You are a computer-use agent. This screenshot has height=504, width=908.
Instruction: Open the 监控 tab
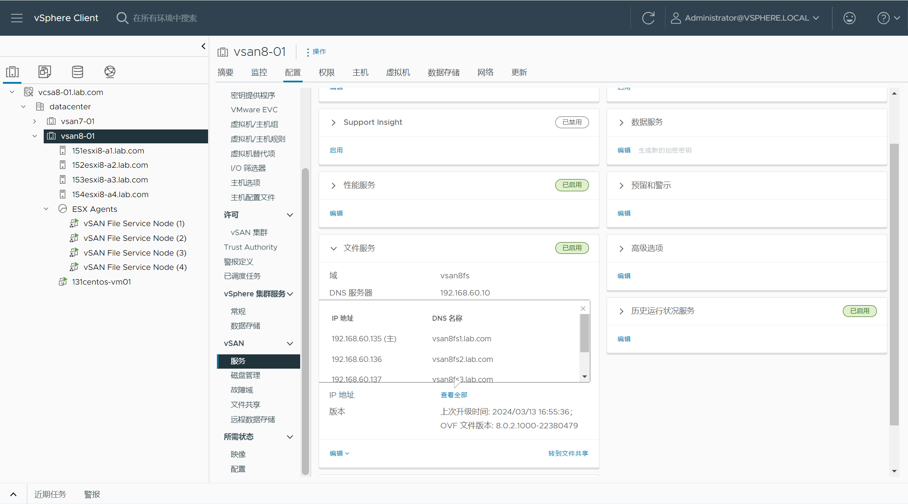click(259, 72)
